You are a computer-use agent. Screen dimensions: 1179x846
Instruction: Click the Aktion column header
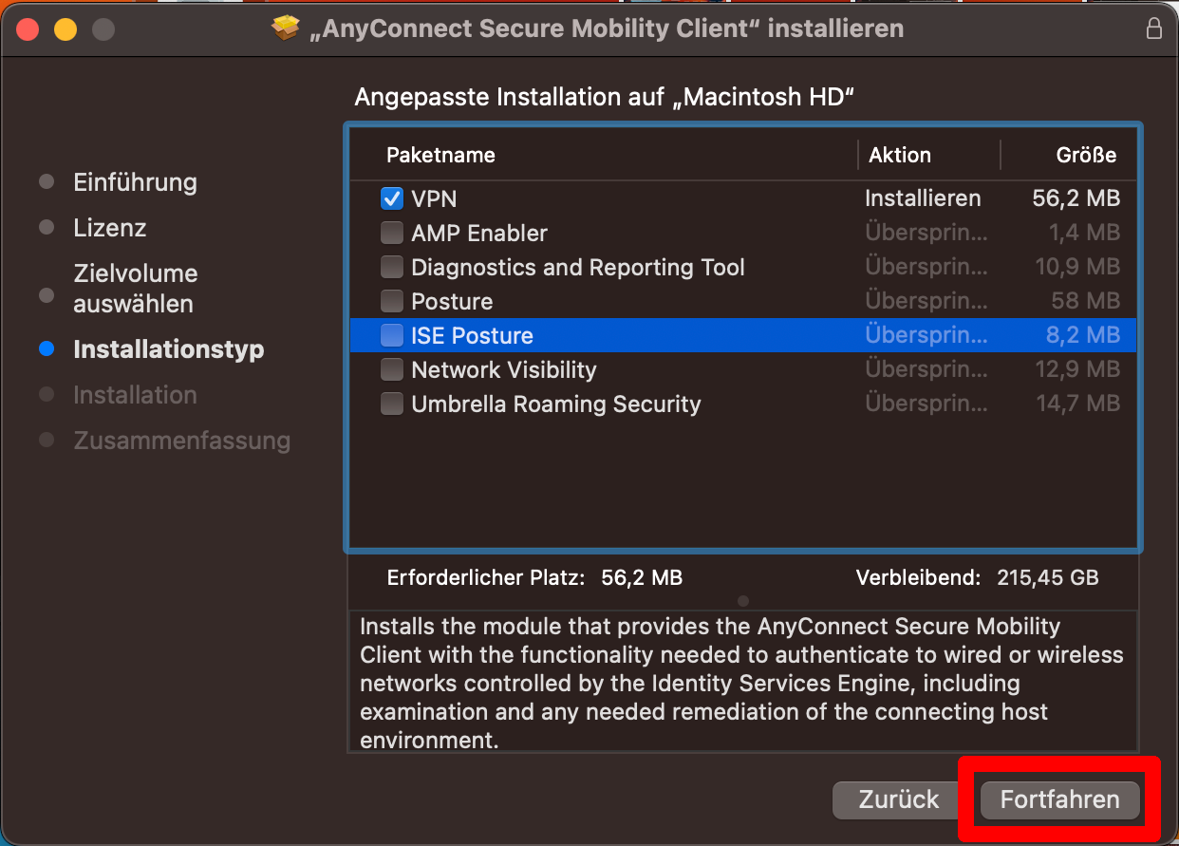click(899, 155)
